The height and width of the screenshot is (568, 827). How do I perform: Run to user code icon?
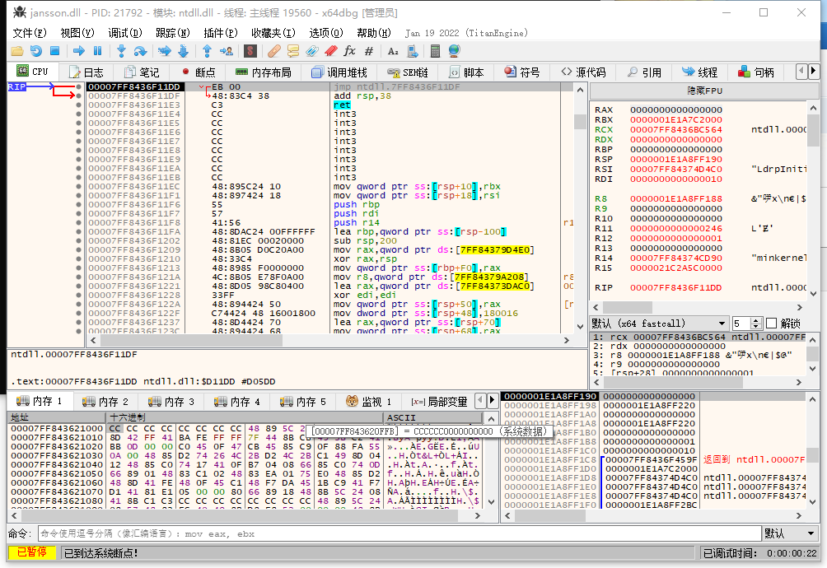click(227, 51)
